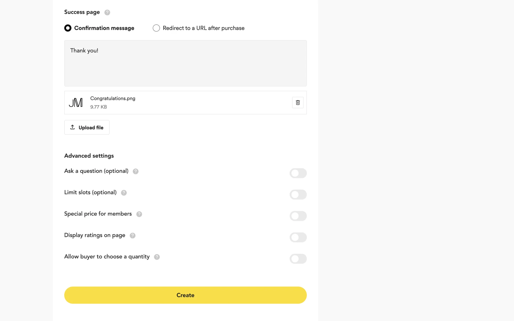This screenshot has height=321, width=514.
Task: Open help for Special price for members
Action: pos(139,214)
